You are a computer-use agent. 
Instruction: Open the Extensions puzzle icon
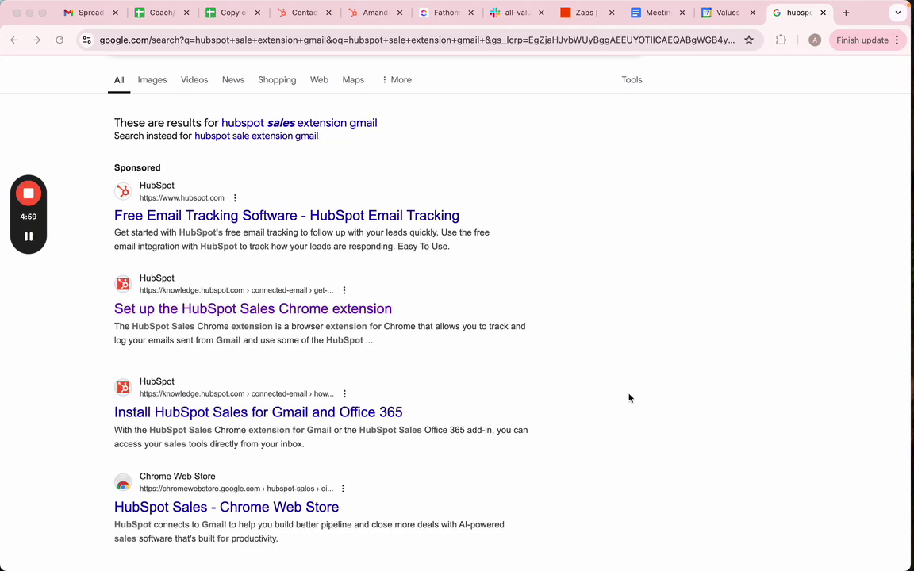coord(781,40)
